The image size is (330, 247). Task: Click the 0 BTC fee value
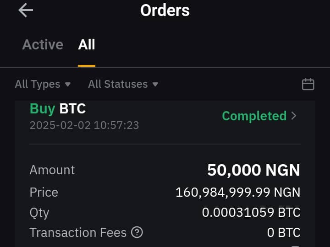pyautogui.click(x=284, y=232)
